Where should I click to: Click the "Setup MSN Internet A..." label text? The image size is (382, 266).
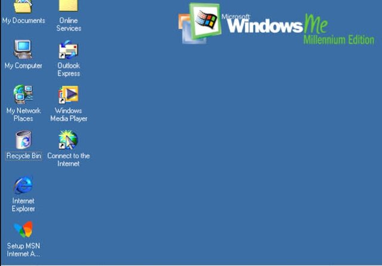pyautogui.click(x=23, y=250)
